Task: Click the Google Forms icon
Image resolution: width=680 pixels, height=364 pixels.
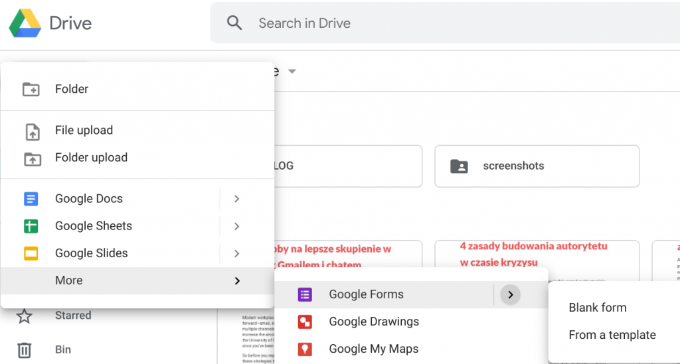Action: pyautogui.click(x=305, y=295)
